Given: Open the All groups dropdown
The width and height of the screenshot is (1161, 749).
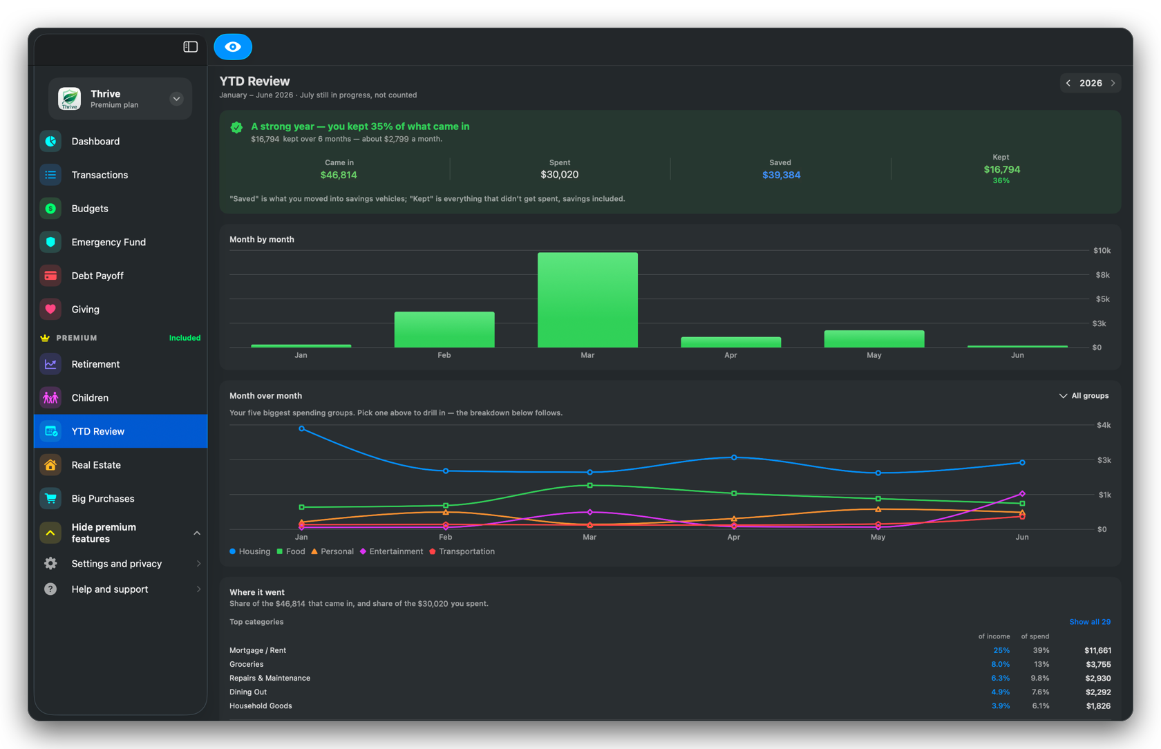Looking at the screenshot, I should [1084, 396].
